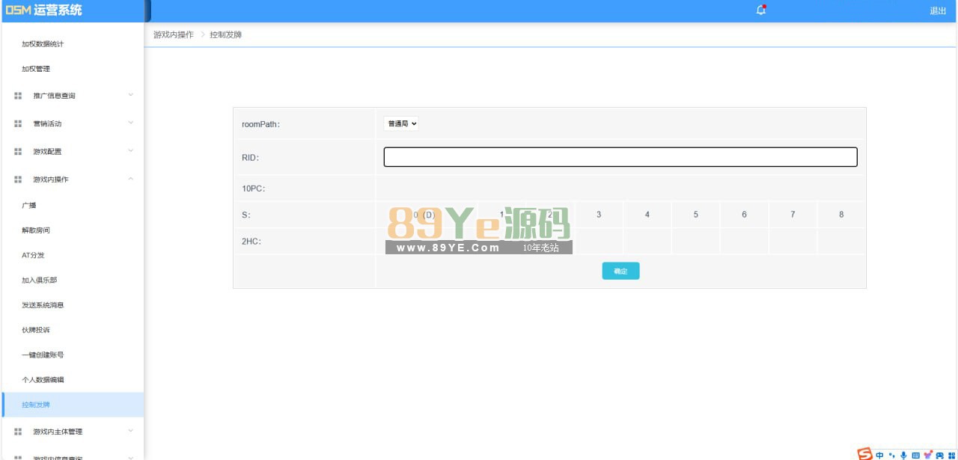The width and height of the screenshot is (958, 460).
Task: Click the 退出 logout link
Action: click(937, 11)
